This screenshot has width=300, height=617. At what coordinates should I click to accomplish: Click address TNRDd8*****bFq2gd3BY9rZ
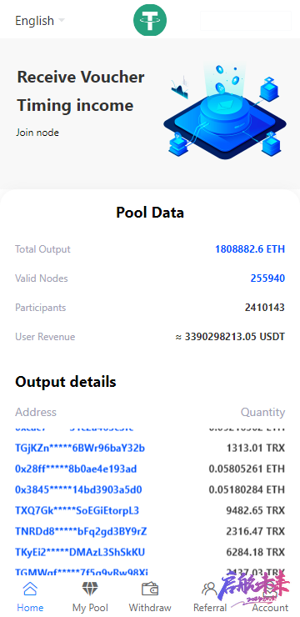pyautogui.click(x=81, y=532)
